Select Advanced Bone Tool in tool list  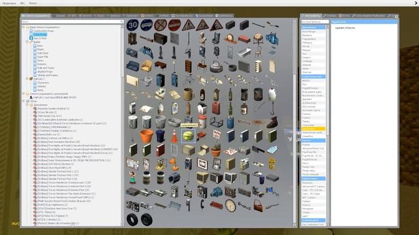click(313, 148)
